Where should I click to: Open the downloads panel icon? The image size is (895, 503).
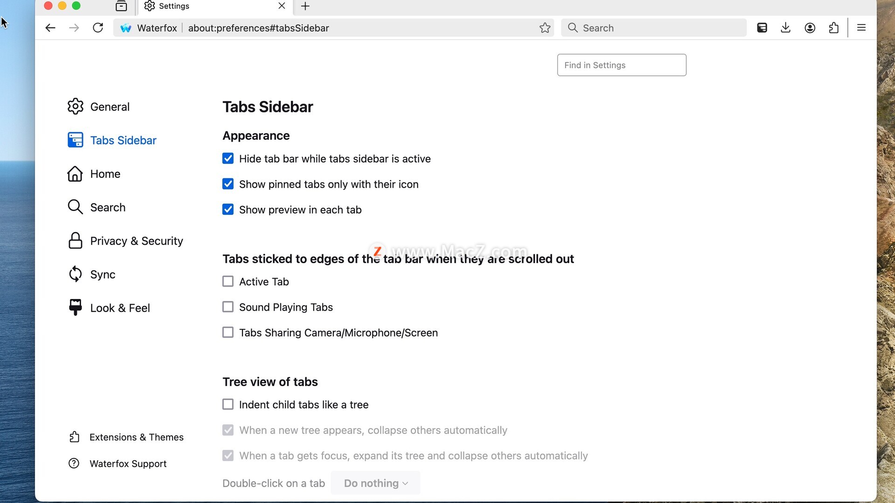pos(785,28)
